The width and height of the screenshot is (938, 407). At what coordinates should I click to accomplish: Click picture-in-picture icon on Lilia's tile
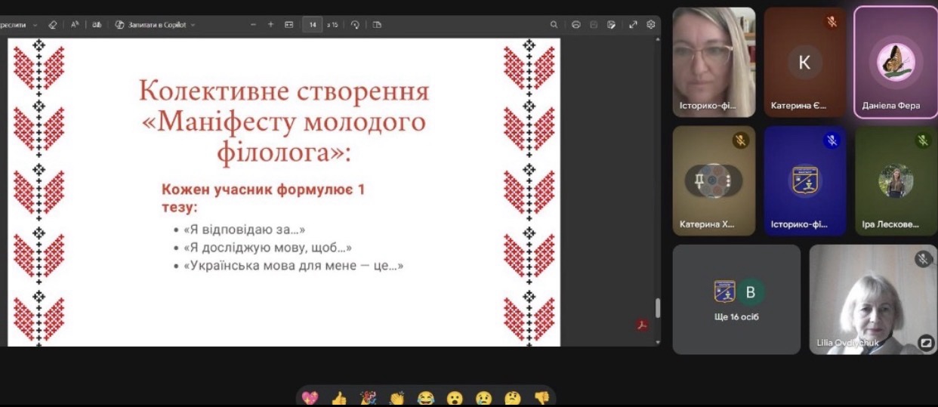(925, 343)
